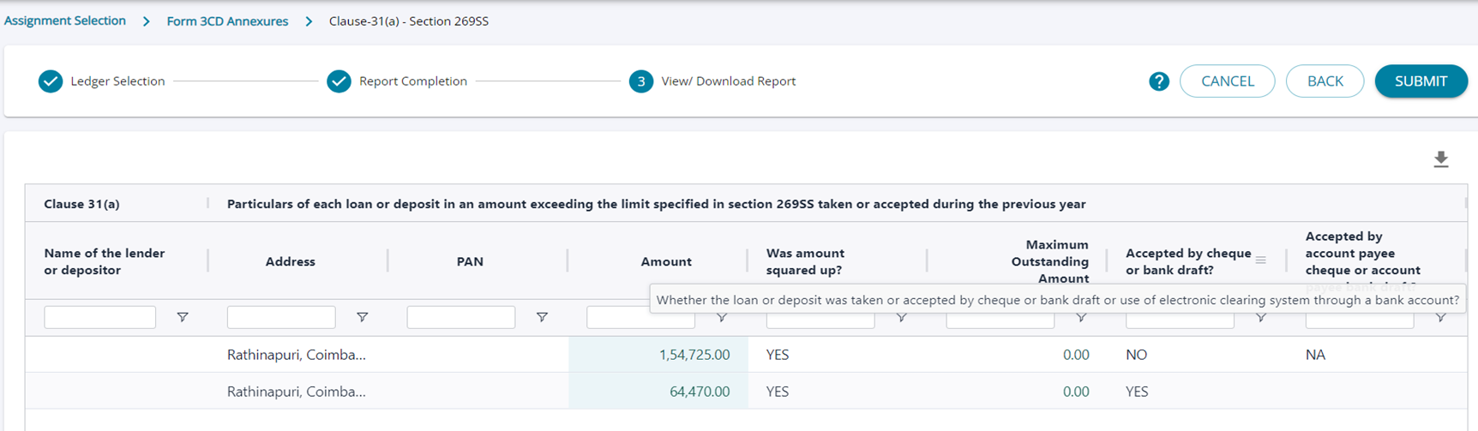Open filter icon for Name of lender column

pos(183,317)
